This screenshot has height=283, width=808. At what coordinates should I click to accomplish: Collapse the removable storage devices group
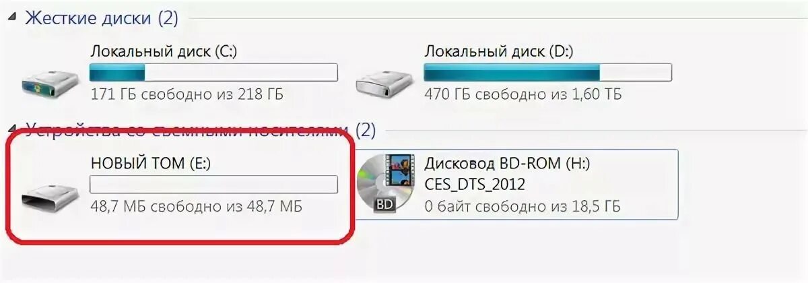click(x=14, y=129)
